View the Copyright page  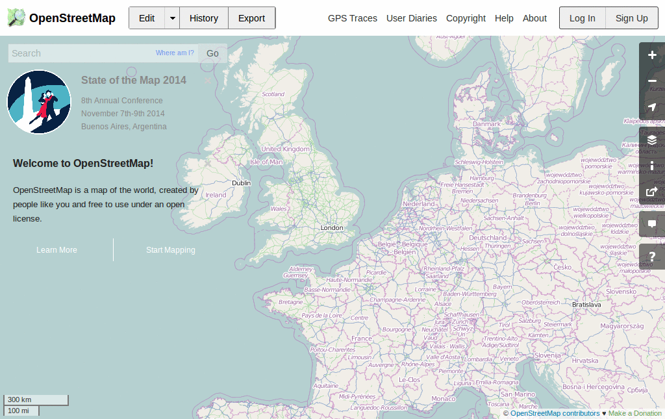(466, 18)
